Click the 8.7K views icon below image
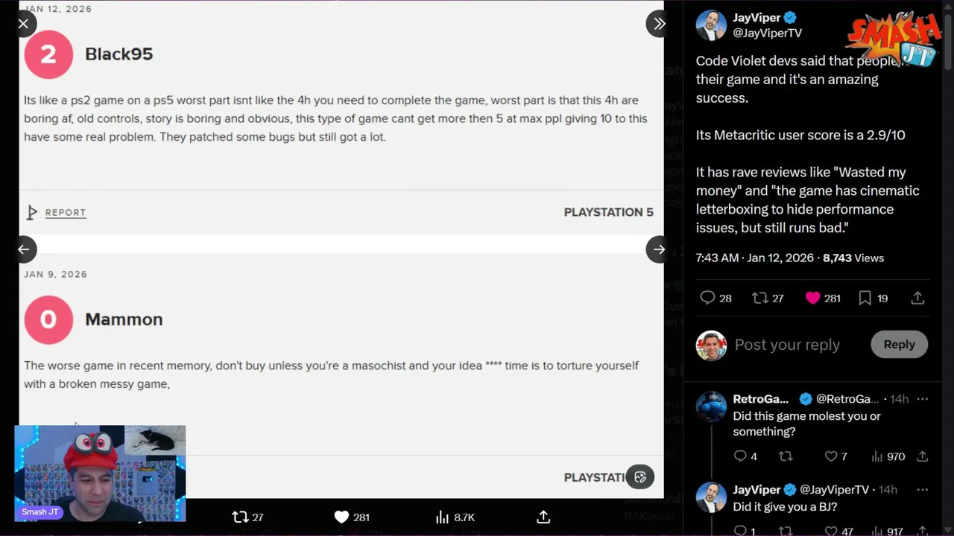954x536 pixels. click(x=443, y=517)
